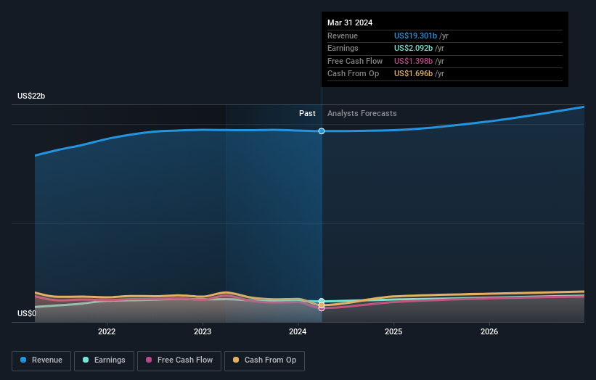
Task: Click the Free Cash Flow label in tooltip
Action: [355, 61]
